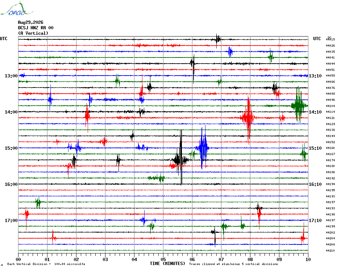Select DC value 44104
The width and height of the screenshot is (337, 269).
pos(330,106)
